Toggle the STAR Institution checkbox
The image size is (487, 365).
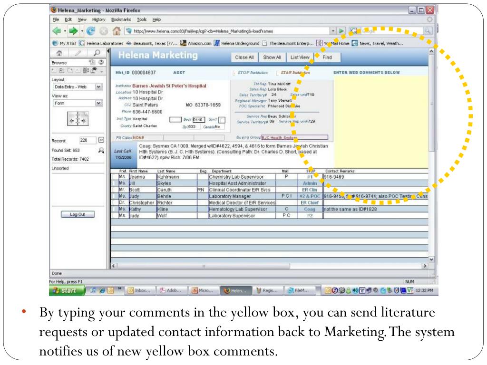(x=277, y=73)
